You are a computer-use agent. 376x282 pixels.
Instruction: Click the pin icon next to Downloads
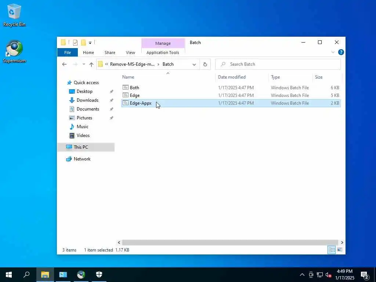111,101
